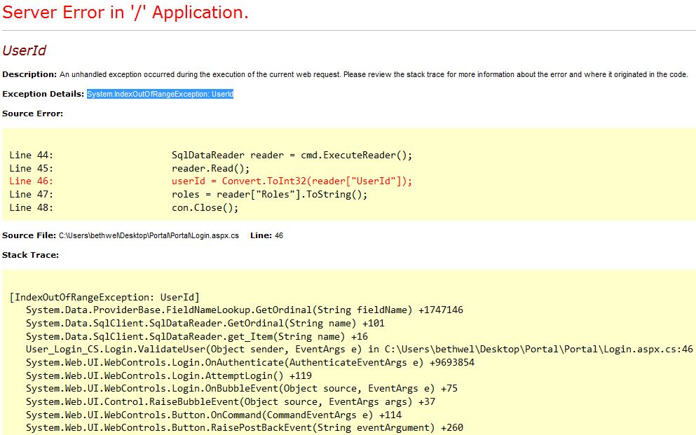The height and width of the screenshot is (435, 696).
Task: Click the 'Source File:' label
Action: click(x=29, y=235)
